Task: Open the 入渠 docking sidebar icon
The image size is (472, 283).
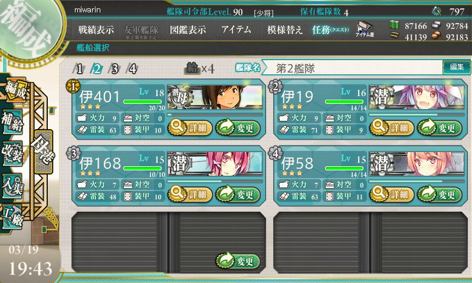Action: (12, 186)
